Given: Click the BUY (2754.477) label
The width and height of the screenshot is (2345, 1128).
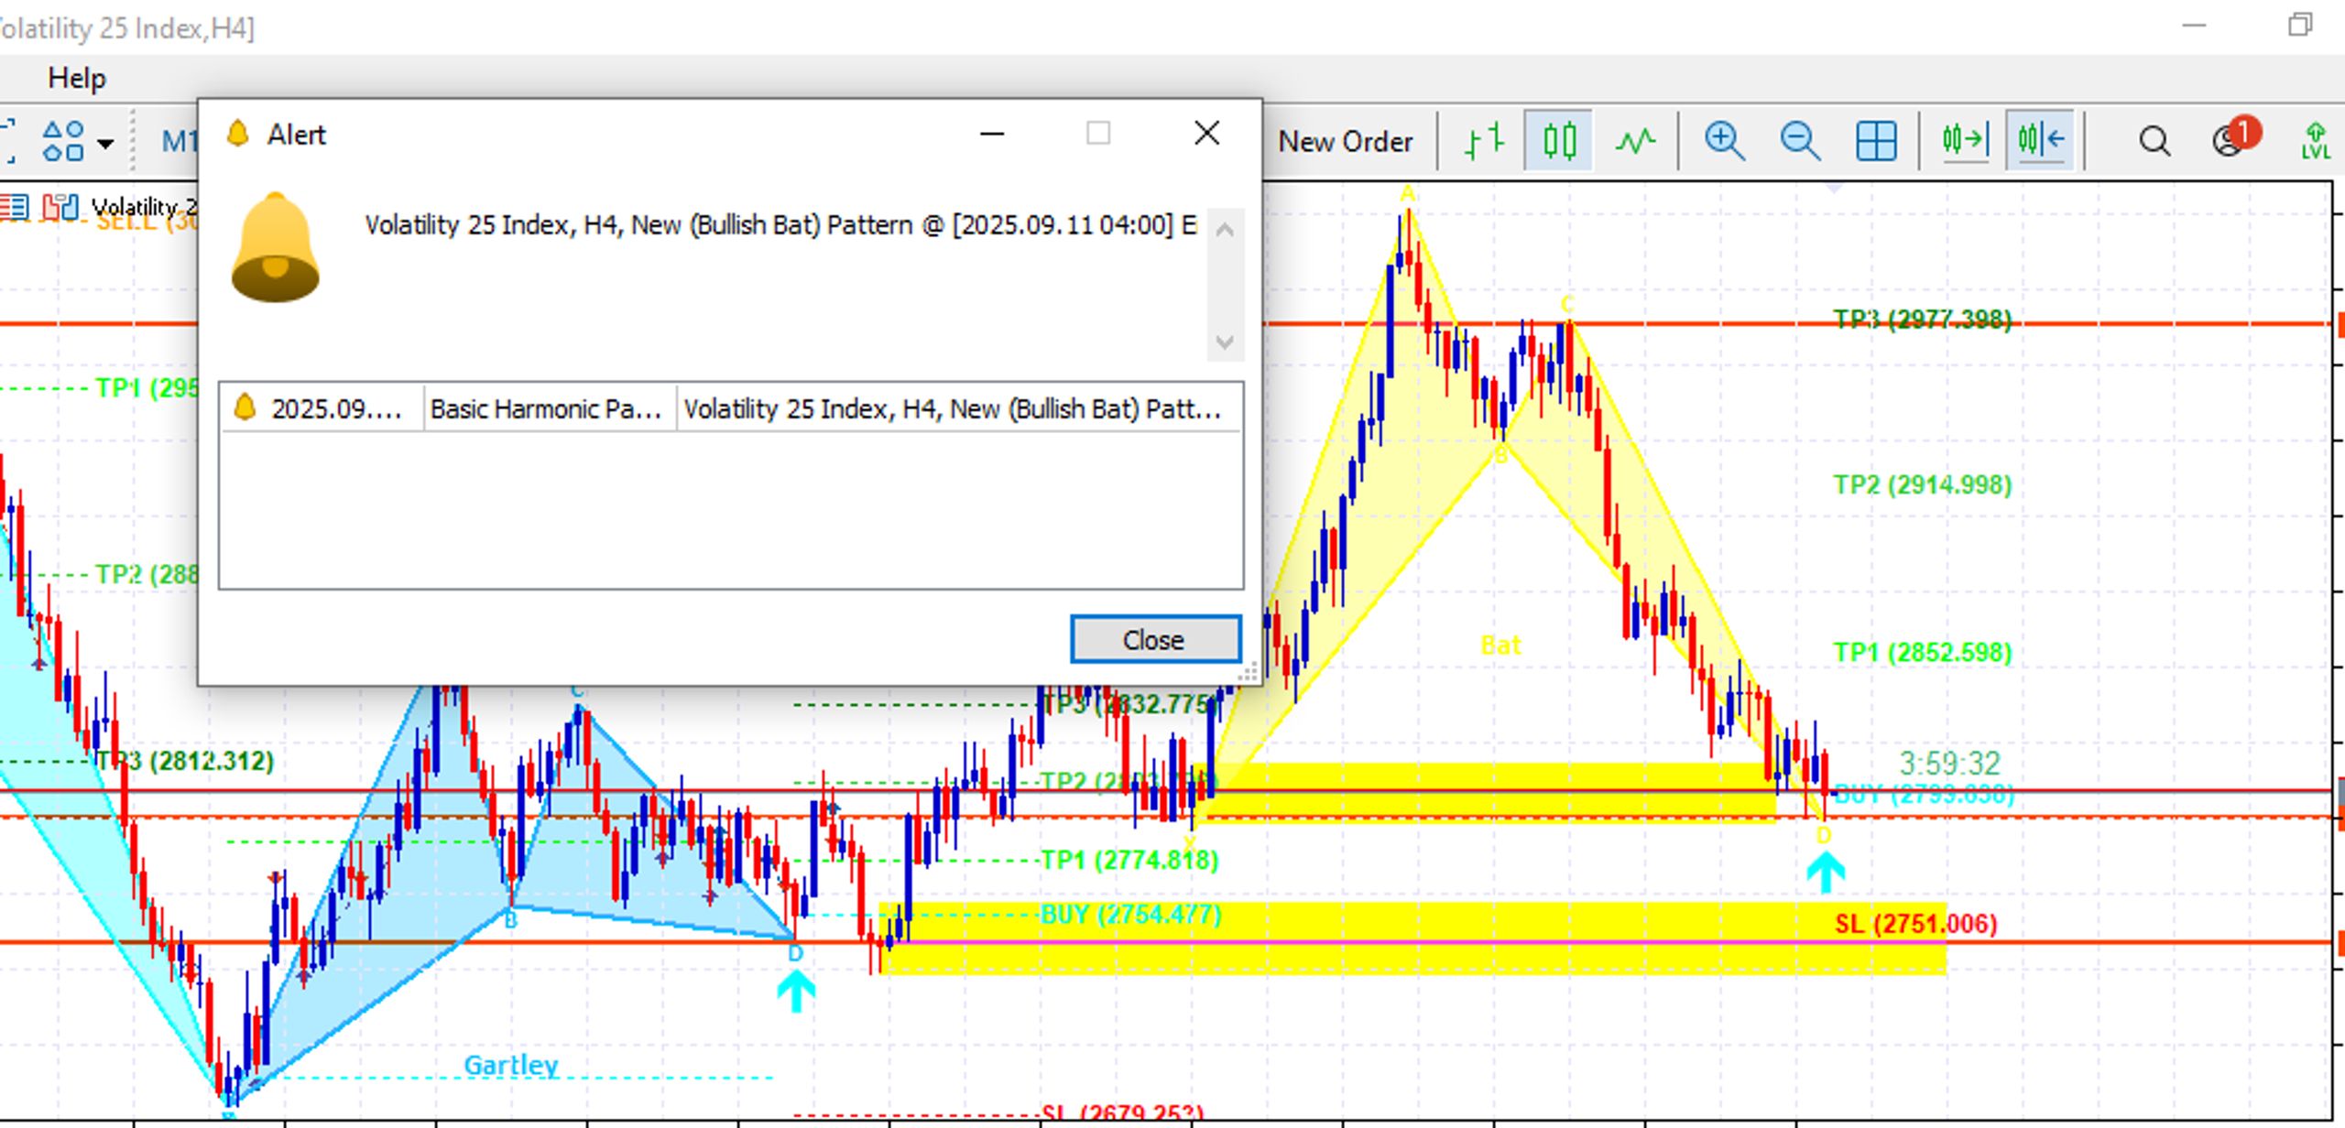Looking at the screenshot, I should coord(1130,914).
